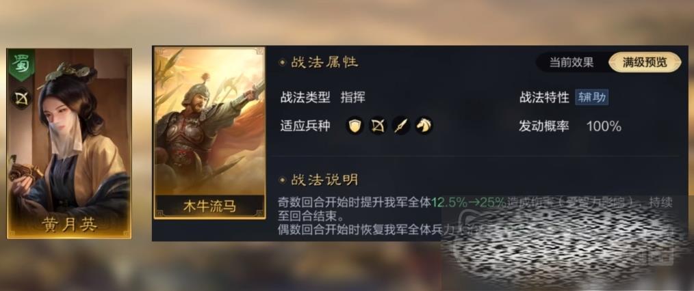Tap the green 蜀 faction badge
Viewport: 694px width, 291px height.
click(x=21, y=66)
